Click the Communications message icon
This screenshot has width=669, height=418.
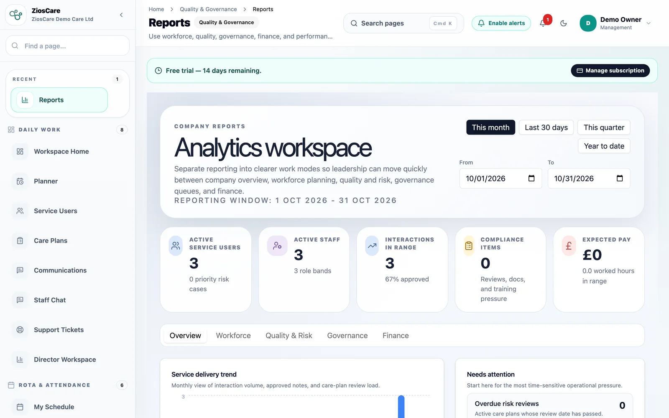coord(20,270)
